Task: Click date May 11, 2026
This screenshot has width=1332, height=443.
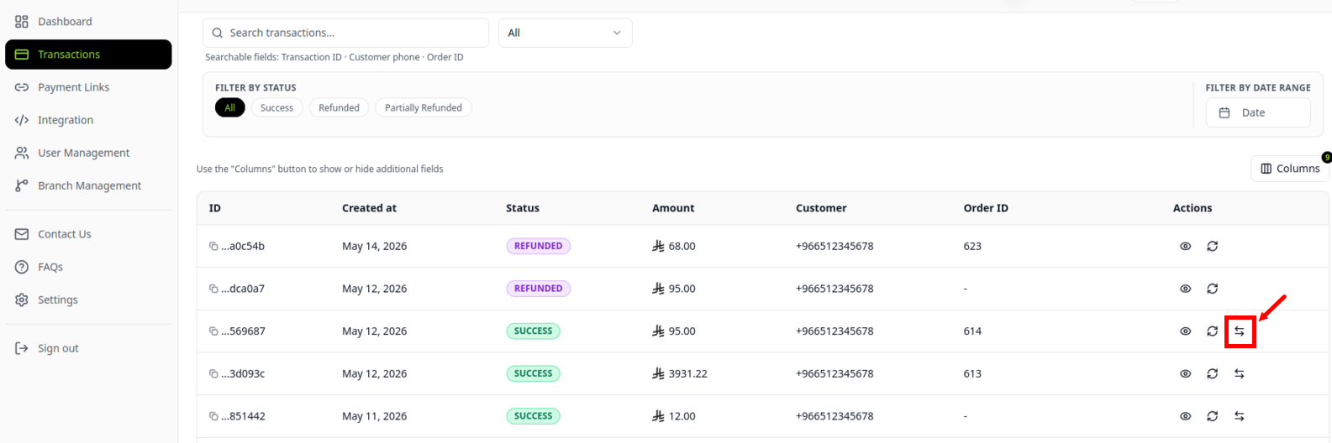Action: [374, 416]
